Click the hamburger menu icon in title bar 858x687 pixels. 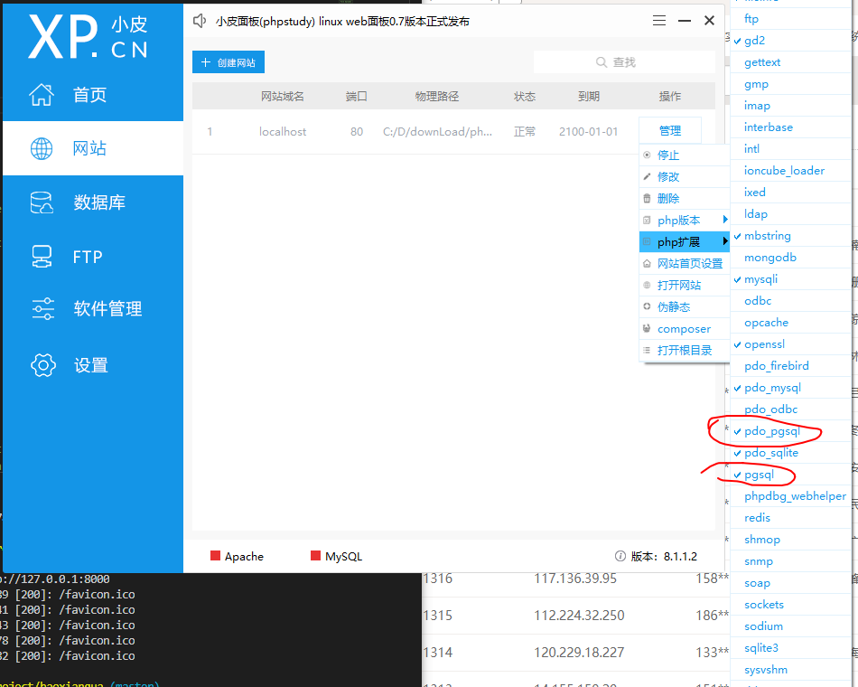click(x=658, y=20)
